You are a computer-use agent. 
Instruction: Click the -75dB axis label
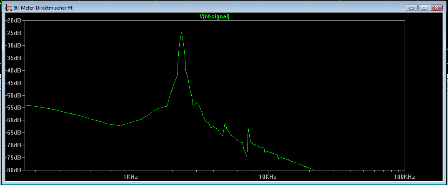(13, 157)
